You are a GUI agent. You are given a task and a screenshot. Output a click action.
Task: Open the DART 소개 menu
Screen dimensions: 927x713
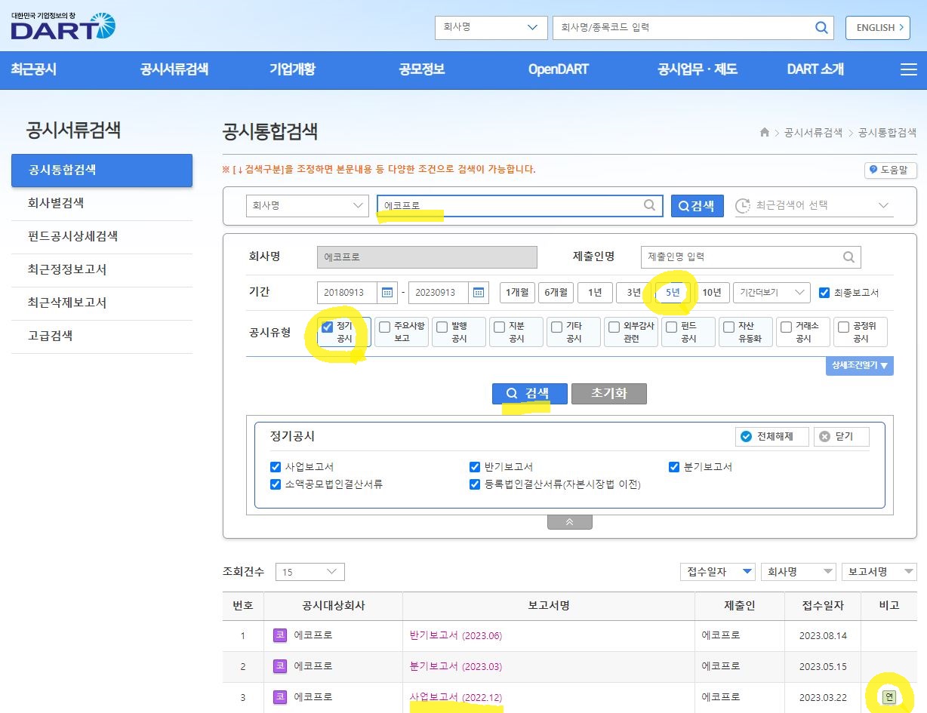point(815,69)
